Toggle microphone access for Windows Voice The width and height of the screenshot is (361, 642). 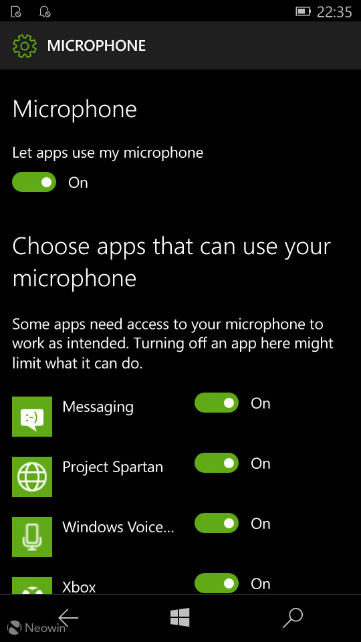click(x=217, y=523)
